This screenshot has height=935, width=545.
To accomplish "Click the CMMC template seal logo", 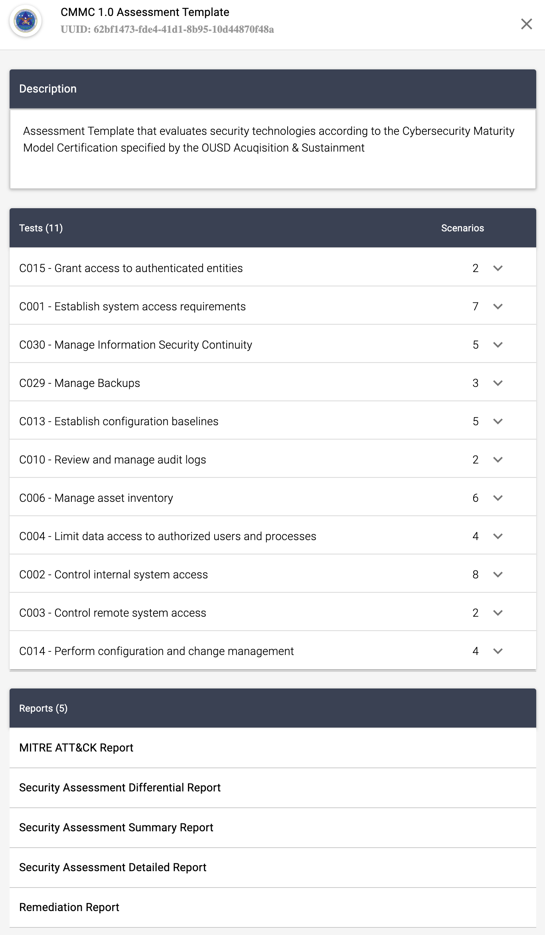I will [x=26, y=21].
